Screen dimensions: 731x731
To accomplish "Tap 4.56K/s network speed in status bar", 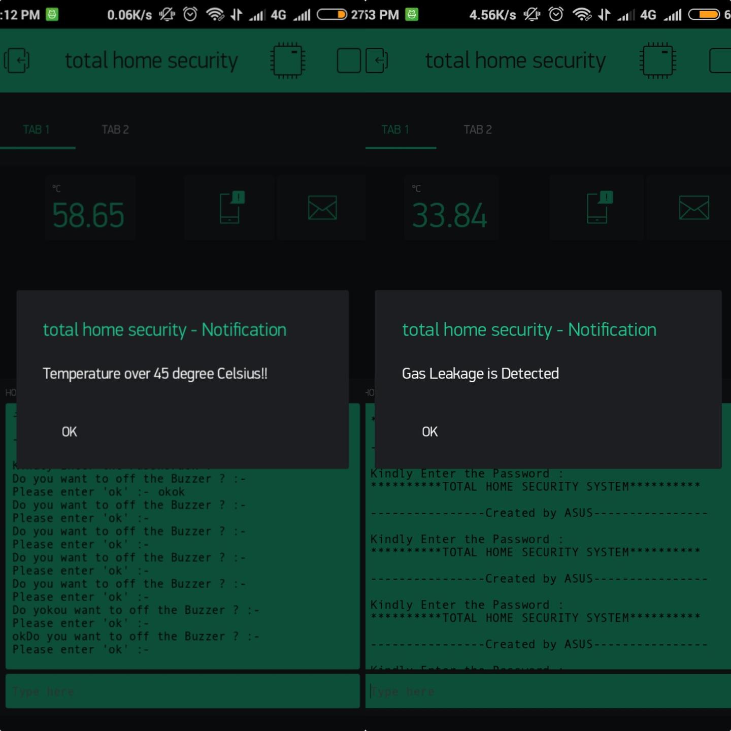I will 492,15.
